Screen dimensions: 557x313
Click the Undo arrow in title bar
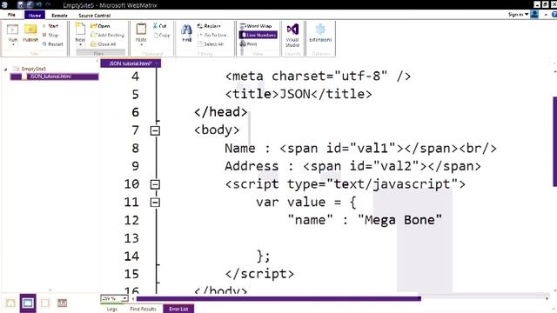tap(38, 5)
